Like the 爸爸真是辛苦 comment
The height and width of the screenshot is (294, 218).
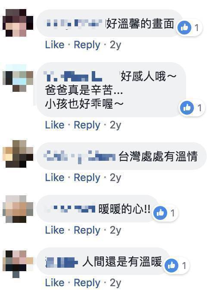point(55,125)
